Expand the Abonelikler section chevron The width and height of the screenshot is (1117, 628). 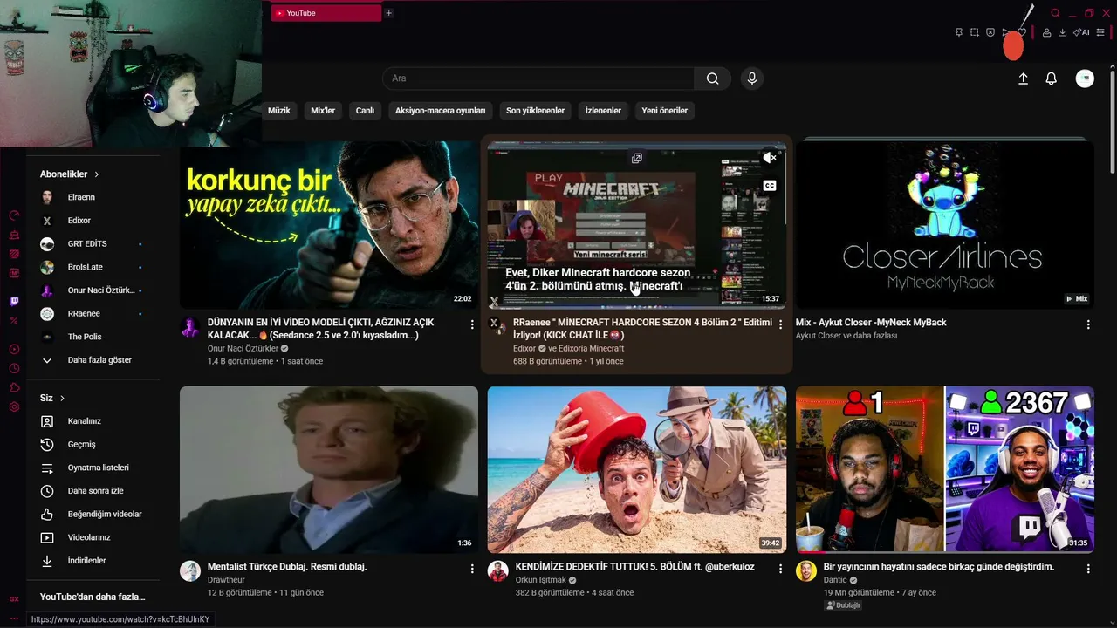coord(97,174)
